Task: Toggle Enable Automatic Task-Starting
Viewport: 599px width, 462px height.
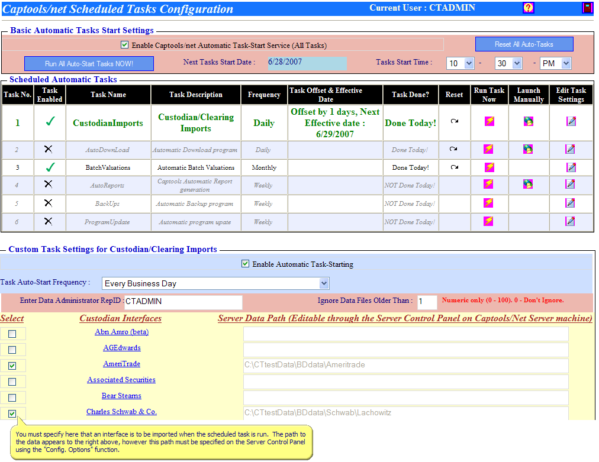Action: point(245,264)
